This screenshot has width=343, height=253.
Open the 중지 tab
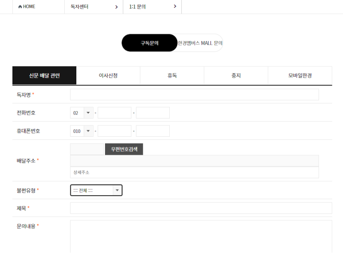point(236,75)
